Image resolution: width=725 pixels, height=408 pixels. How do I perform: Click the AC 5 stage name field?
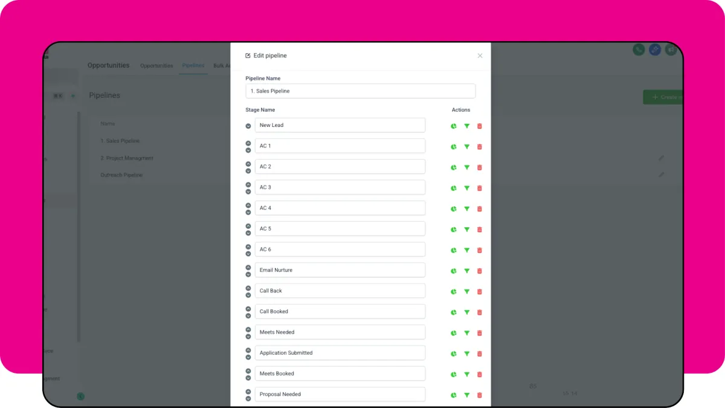340,228
